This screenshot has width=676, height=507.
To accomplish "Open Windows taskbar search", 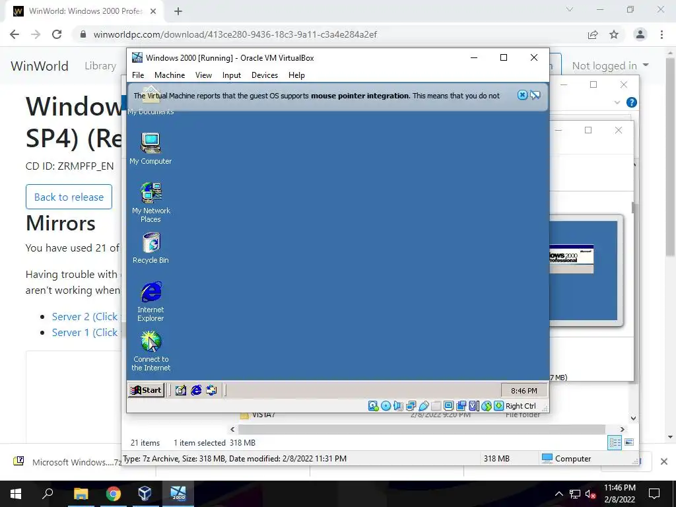I will pyautogui.click(x=48, y=494).
